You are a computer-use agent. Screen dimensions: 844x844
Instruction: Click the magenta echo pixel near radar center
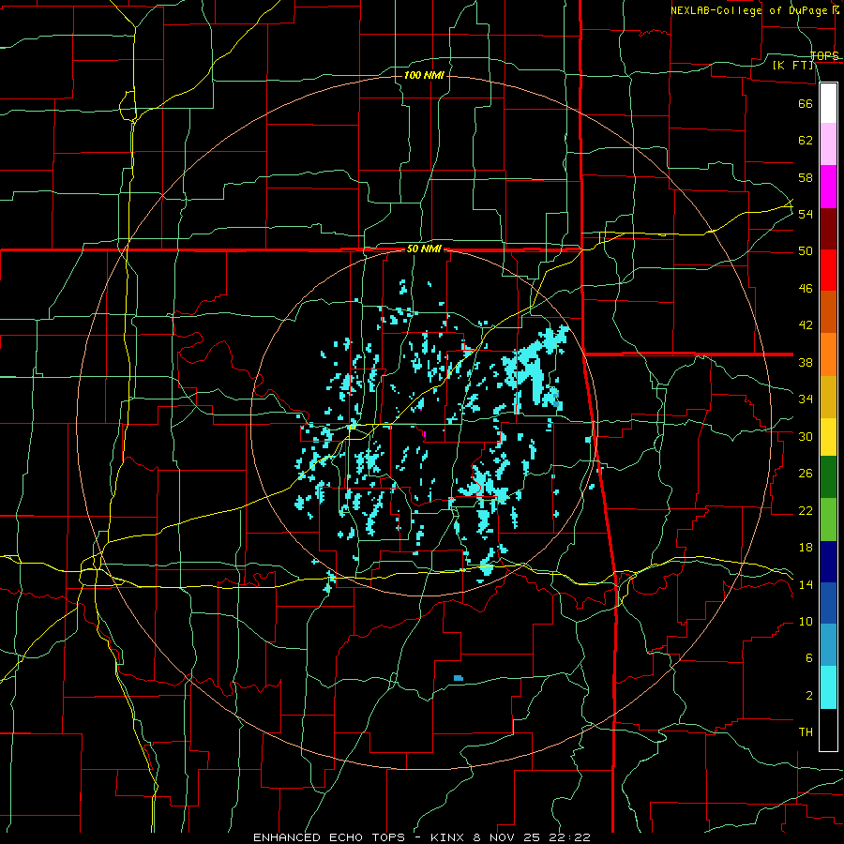[x=425, y=434]
